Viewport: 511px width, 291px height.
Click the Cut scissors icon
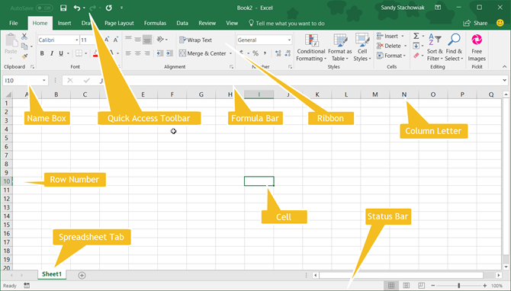click(x=24, y=36)
